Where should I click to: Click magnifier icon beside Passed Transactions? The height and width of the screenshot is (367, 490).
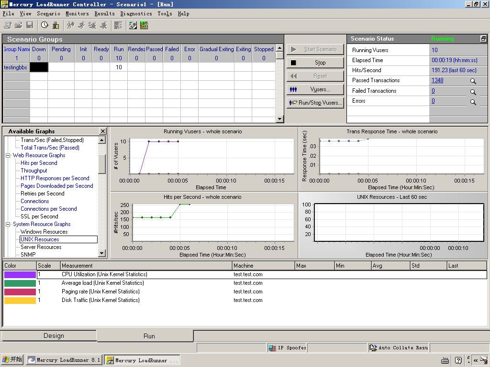[473, 81]
